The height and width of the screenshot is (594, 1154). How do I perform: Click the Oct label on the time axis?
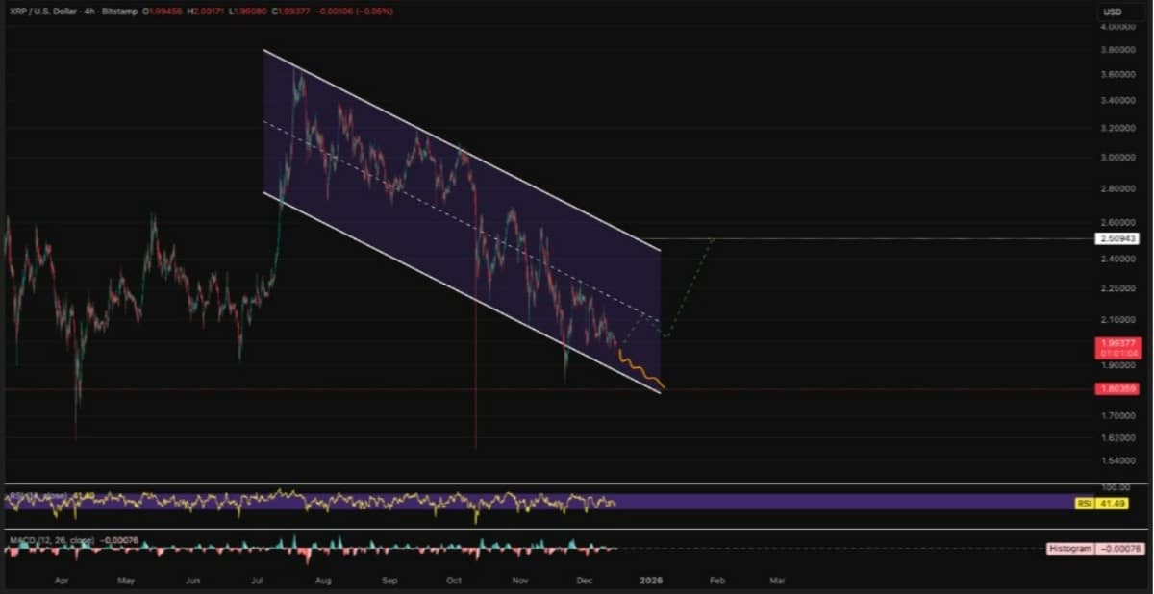tap(455, 581)
